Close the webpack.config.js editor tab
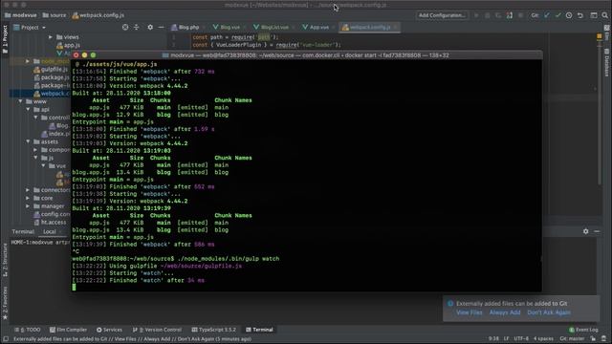612x344 pixels. tap(395, 28)
